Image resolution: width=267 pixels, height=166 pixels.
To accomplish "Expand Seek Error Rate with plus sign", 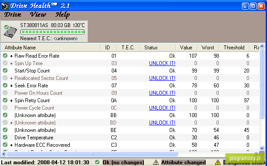I will [x=11, y=86].
